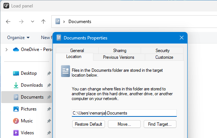
Task: Expand the OneDrive - Personal tree node
Action: coord(6,49)
